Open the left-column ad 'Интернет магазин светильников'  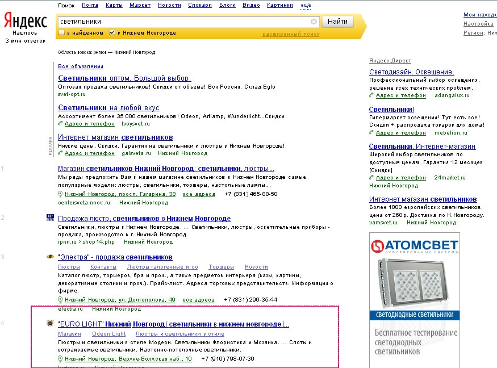pyautogui.click(x=115, y=137)
